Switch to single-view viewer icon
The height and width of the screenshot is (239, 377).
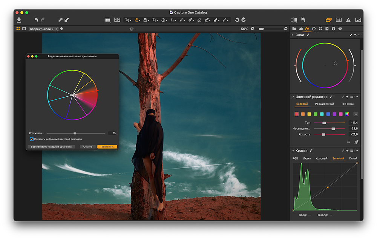tap(24, 29)
